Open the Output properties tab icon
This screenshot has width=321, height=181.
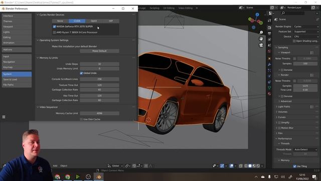[x=269, y=34]
